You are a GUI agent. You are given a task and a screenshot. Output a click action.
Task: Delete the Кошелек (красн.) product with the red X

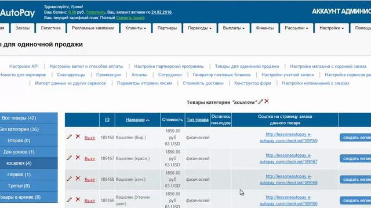tap(78, 157)
